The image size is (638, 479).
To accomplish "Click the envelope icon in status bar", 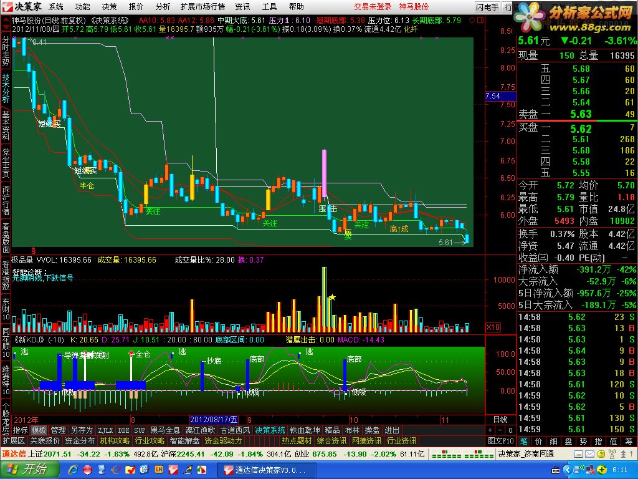I will point(589,454).
